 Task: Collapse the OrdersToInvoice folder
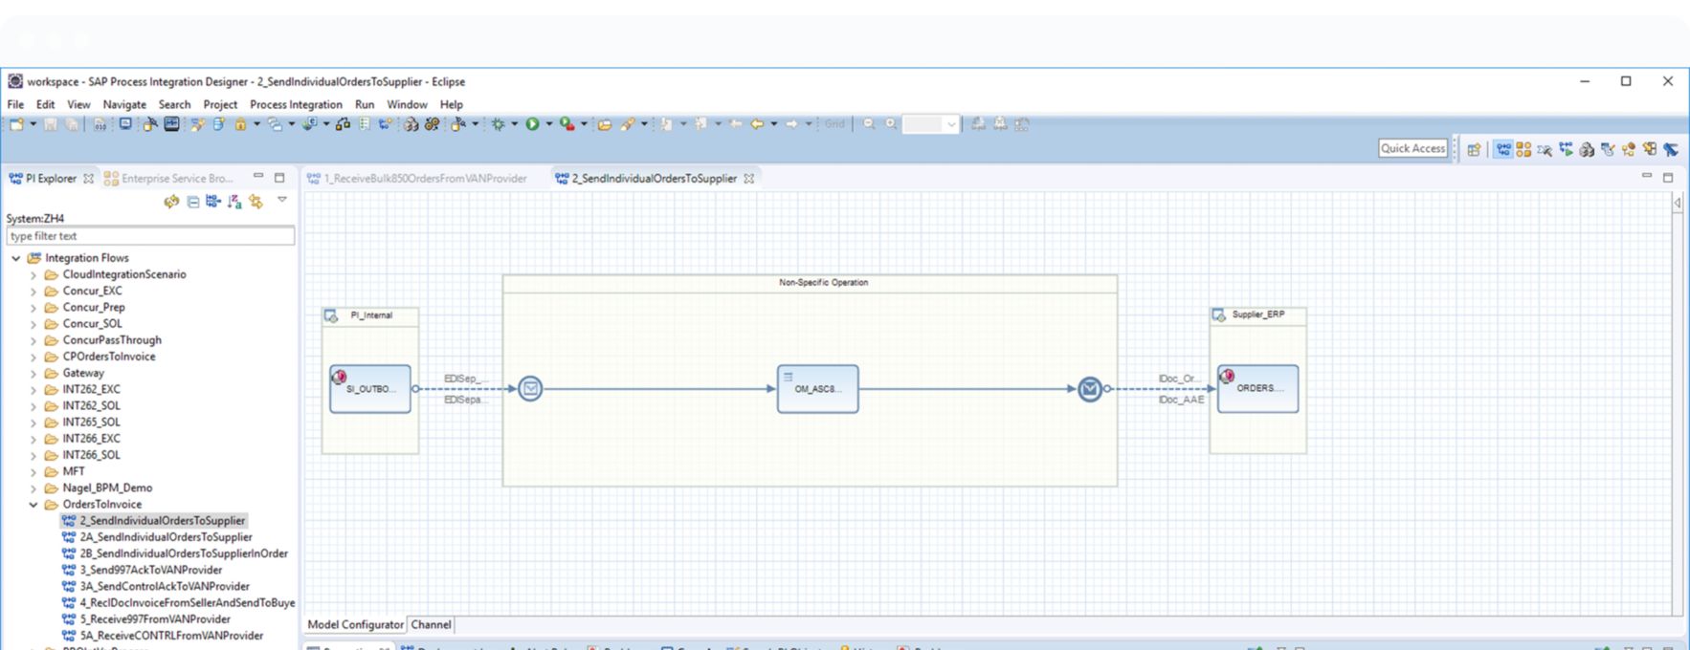click(x=33, y=505)
